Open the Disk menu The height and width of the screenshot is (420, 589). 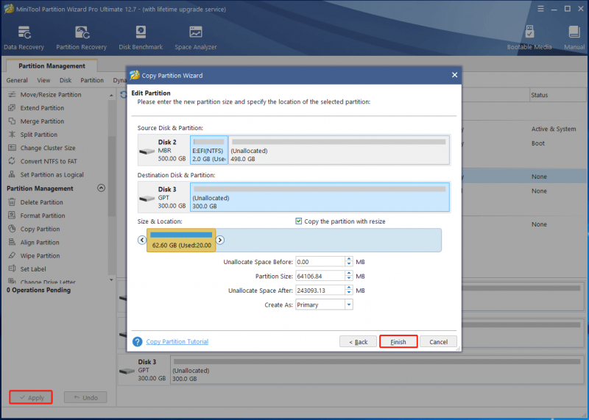click(66, 80)
